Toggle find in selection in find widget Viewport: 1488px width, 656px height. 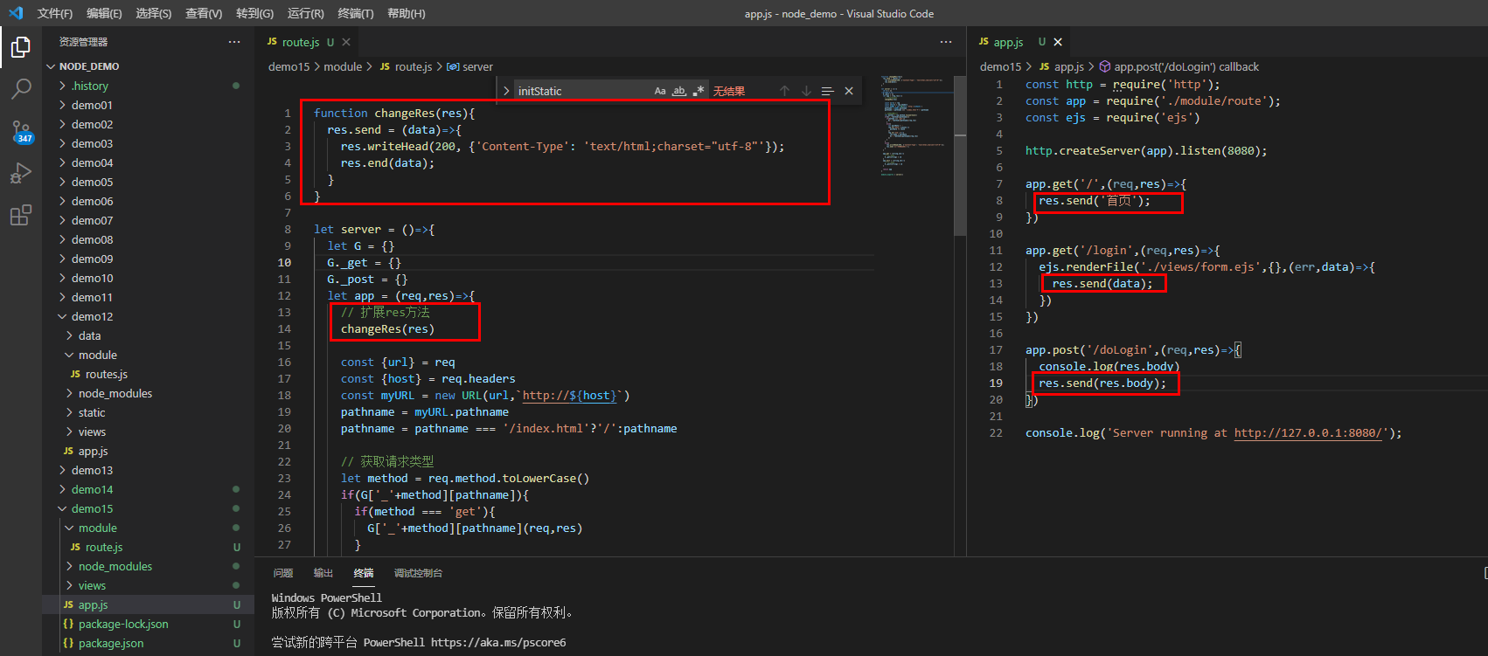pos(827,91)
